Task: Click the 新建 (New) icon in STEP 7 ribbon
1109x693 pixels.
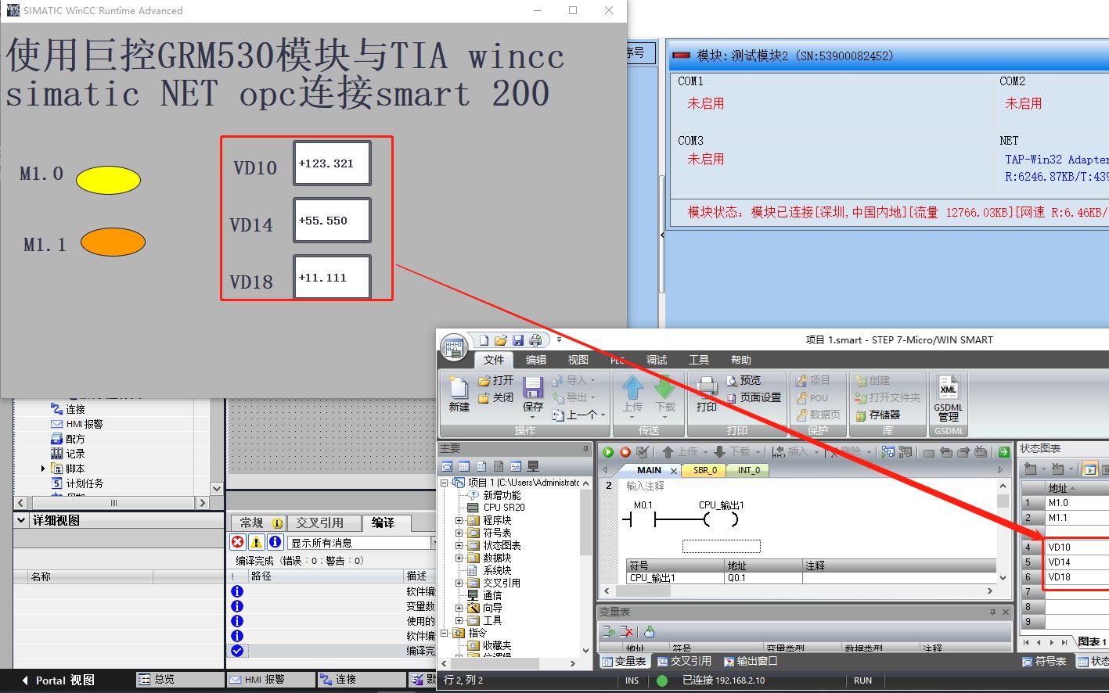Action: tap(459, 389)
